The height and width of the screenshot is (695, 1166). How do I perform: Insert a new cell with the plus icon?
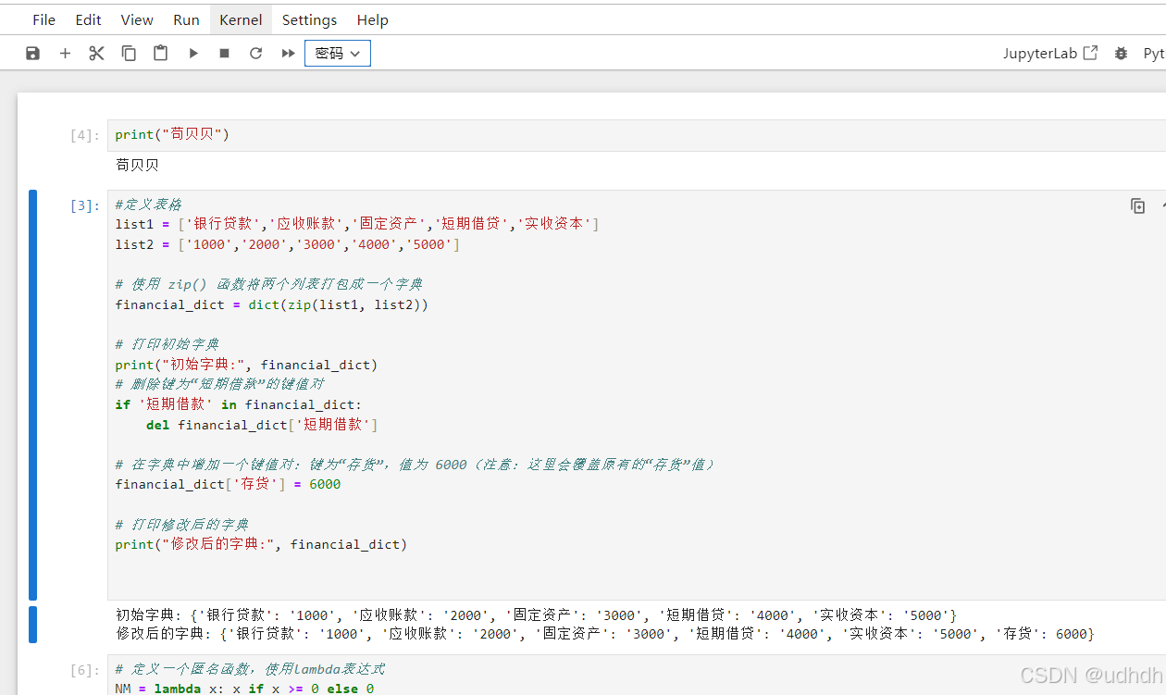[65, 53]
